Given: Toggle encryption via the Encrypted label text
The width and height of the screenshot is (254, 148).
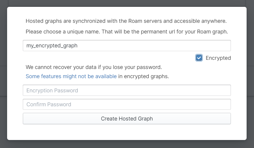Looking at the screenshot, I should pos(218,58).
